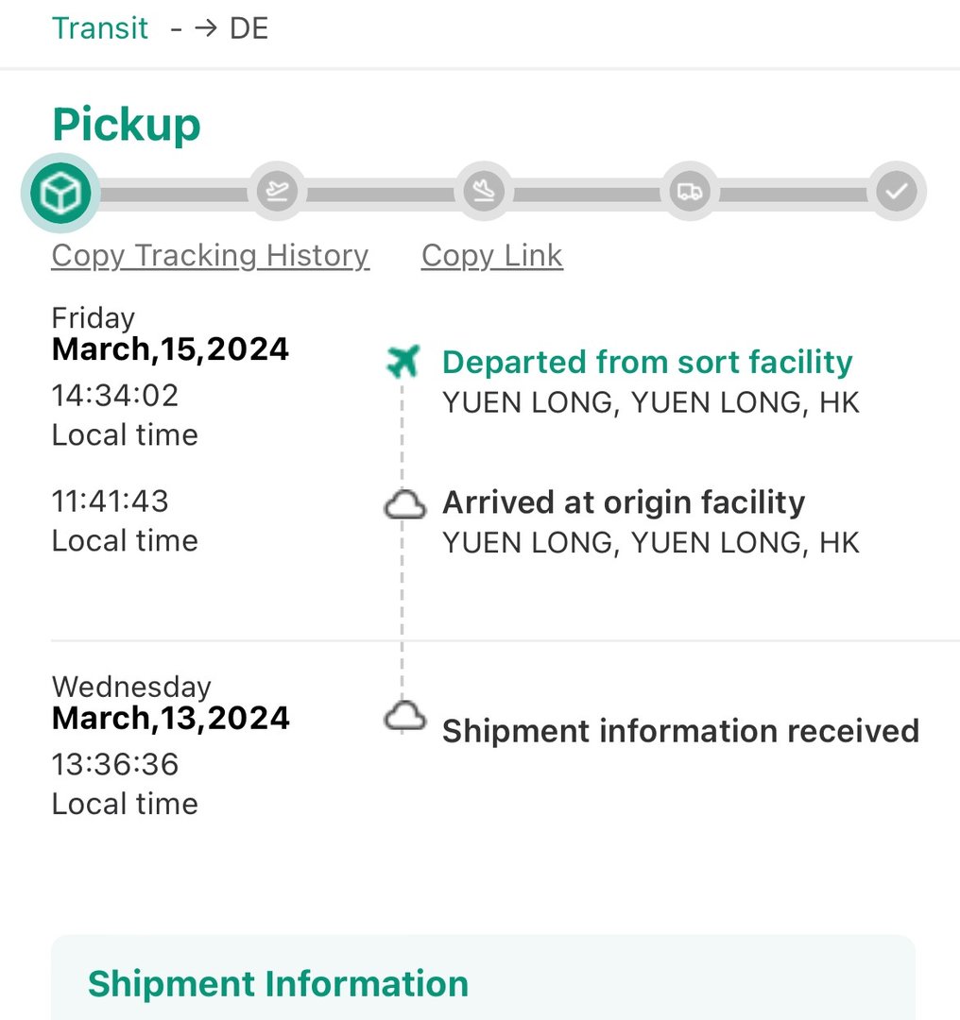Open the Arrived at origin facility event

point(624,502)
